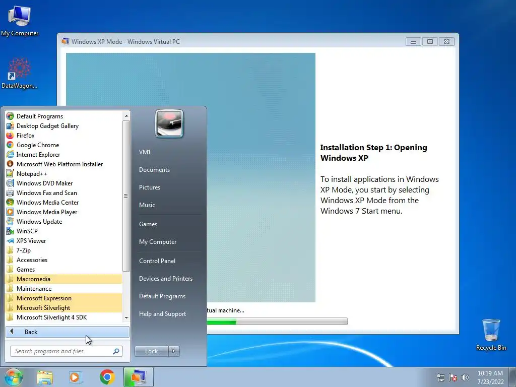The image size is (516, 387).
Task: Click the Back button in Start menu
Action: (x=68, y=332)
